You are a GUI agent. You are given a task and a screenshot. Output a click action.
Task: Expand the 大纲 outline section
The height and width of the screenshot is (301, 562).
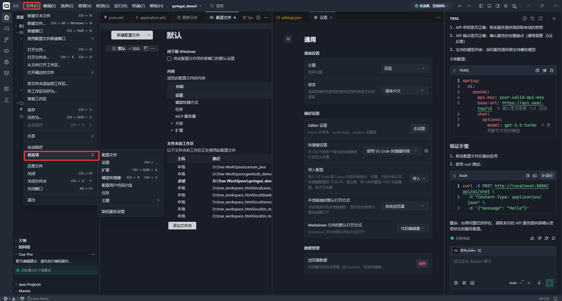tap(56, 241)
